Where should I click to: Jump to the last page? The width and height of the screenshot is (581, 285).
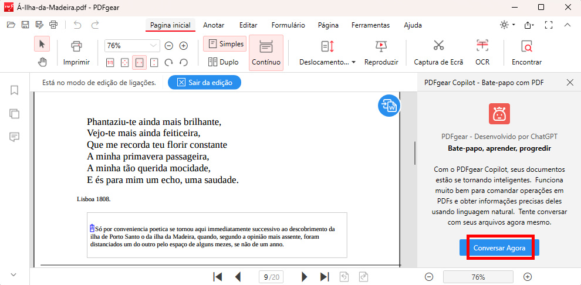[x=325, y=276]
